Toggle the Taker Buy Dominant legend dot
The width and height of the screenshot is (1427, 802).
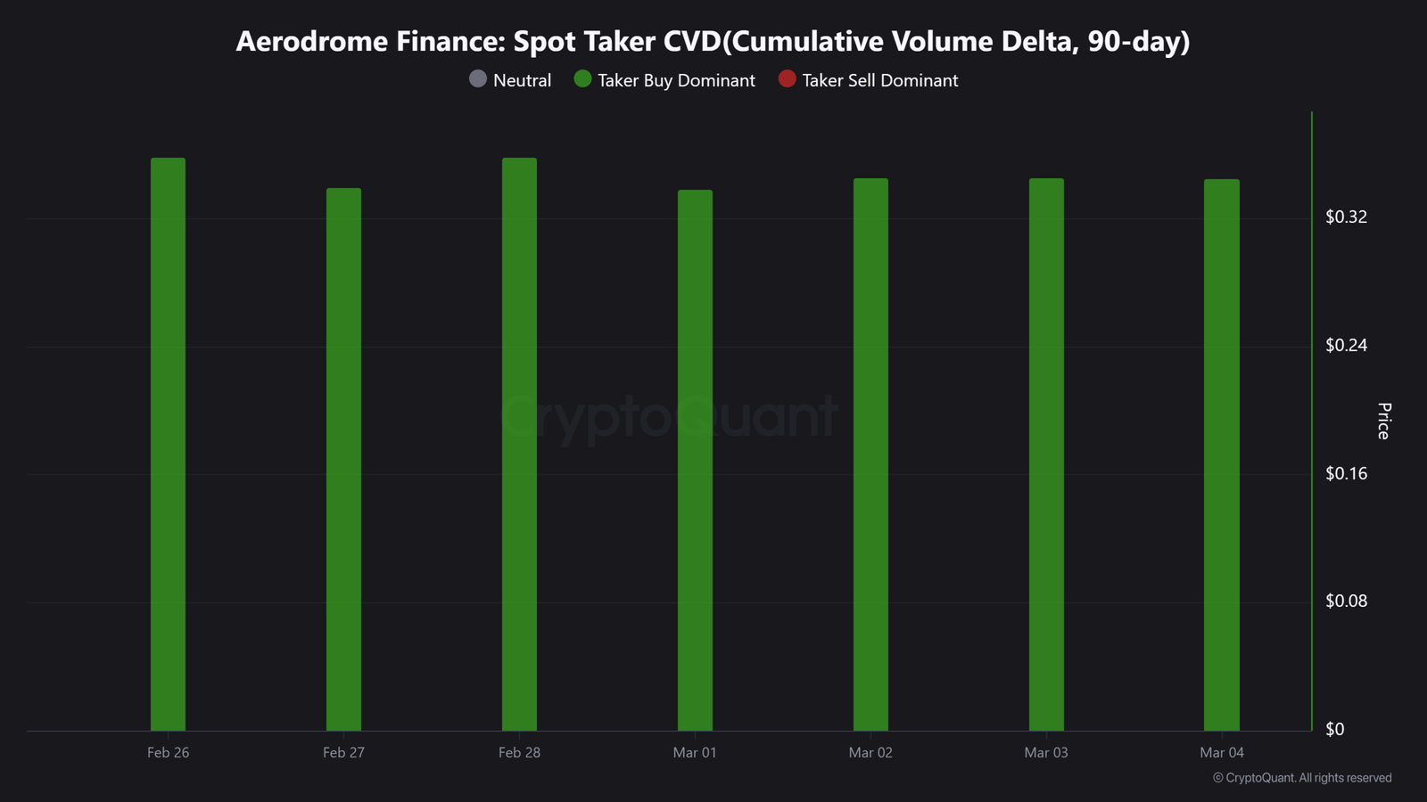pos(583,79)
